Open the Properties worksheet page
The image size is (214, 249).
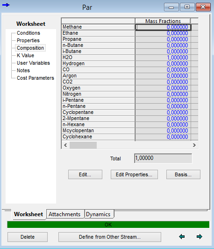coord(28,40)
